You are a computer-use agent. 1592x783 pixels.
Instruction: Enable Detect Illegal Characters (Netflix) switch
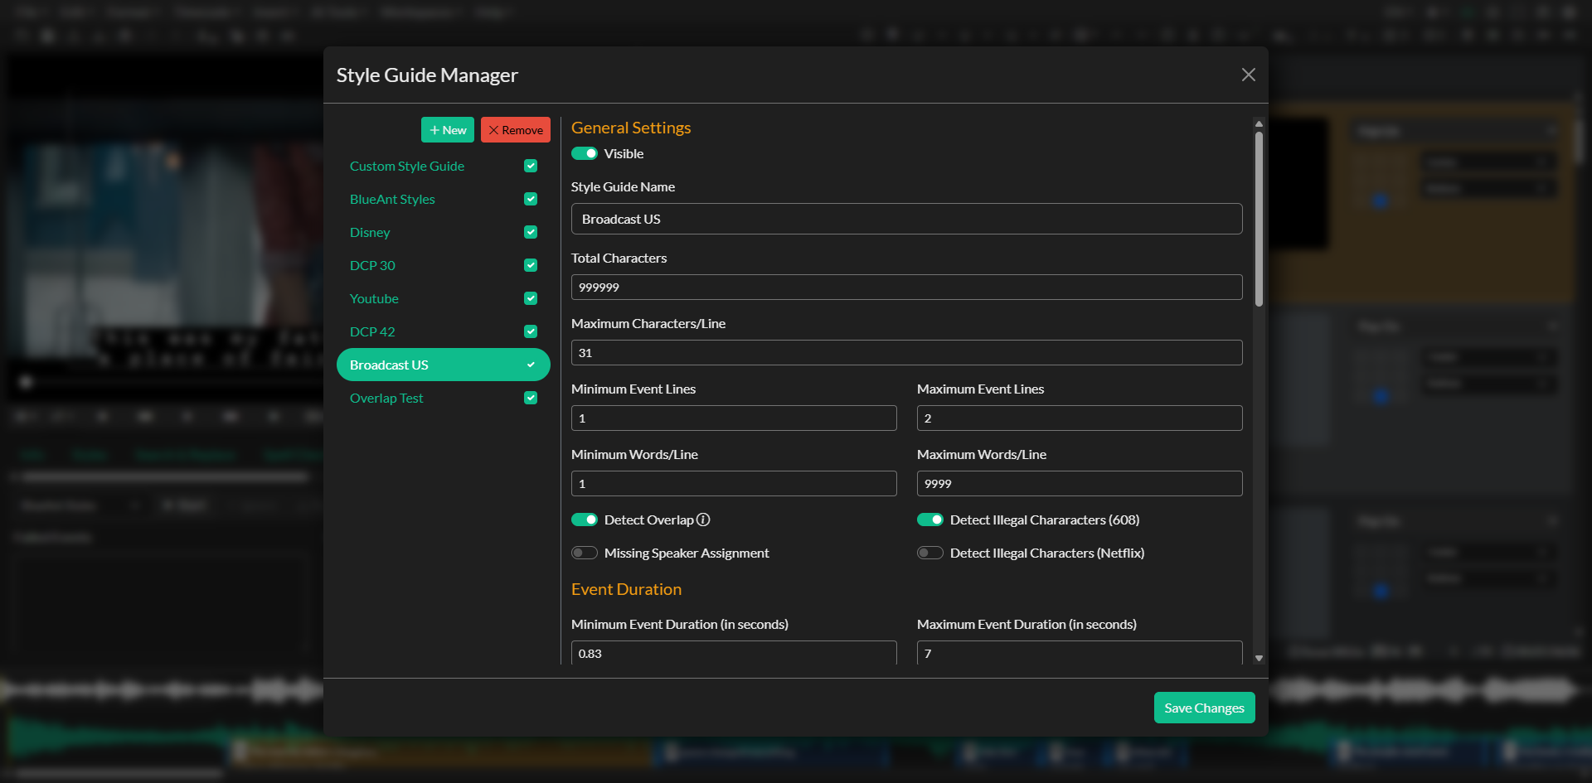coord(930,553)
